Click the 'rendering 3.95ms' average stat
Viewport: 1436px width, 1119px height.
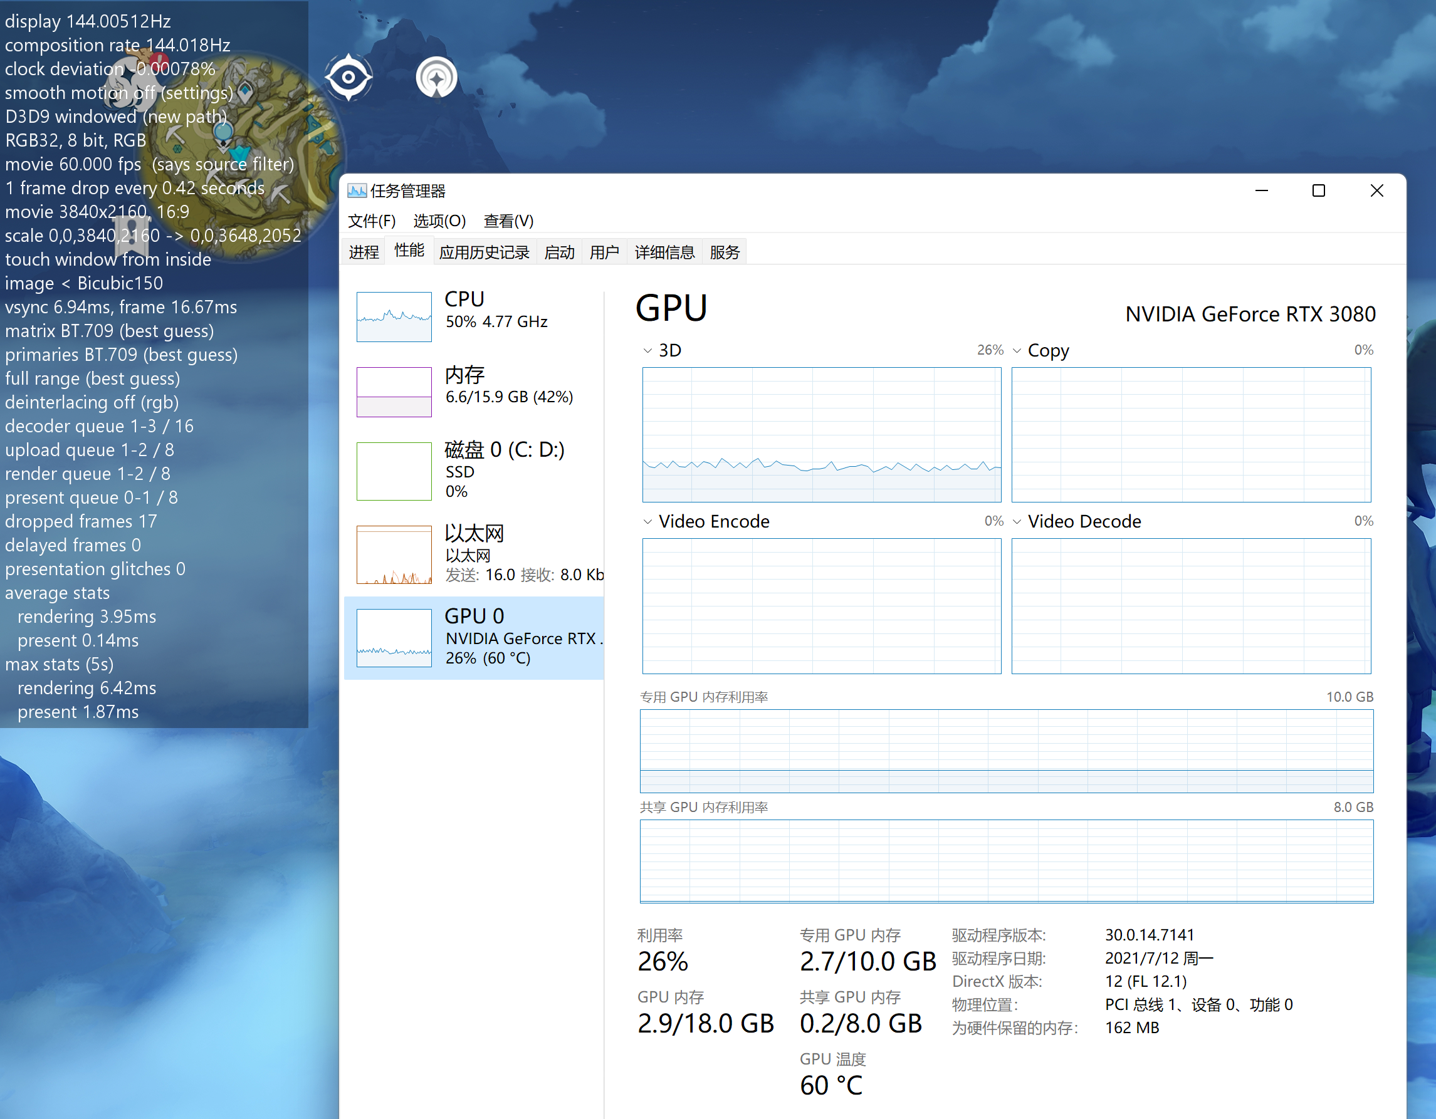click(86, 617)
